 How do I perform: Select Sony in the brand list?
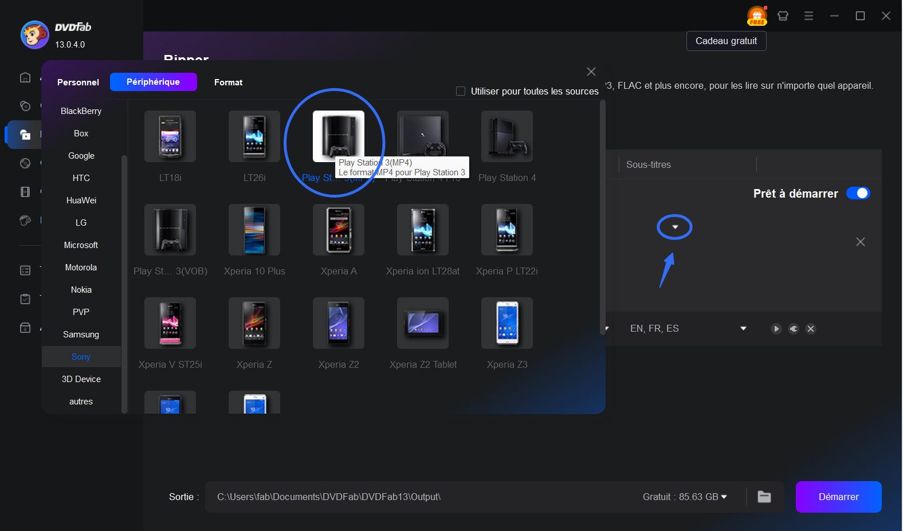81,357
